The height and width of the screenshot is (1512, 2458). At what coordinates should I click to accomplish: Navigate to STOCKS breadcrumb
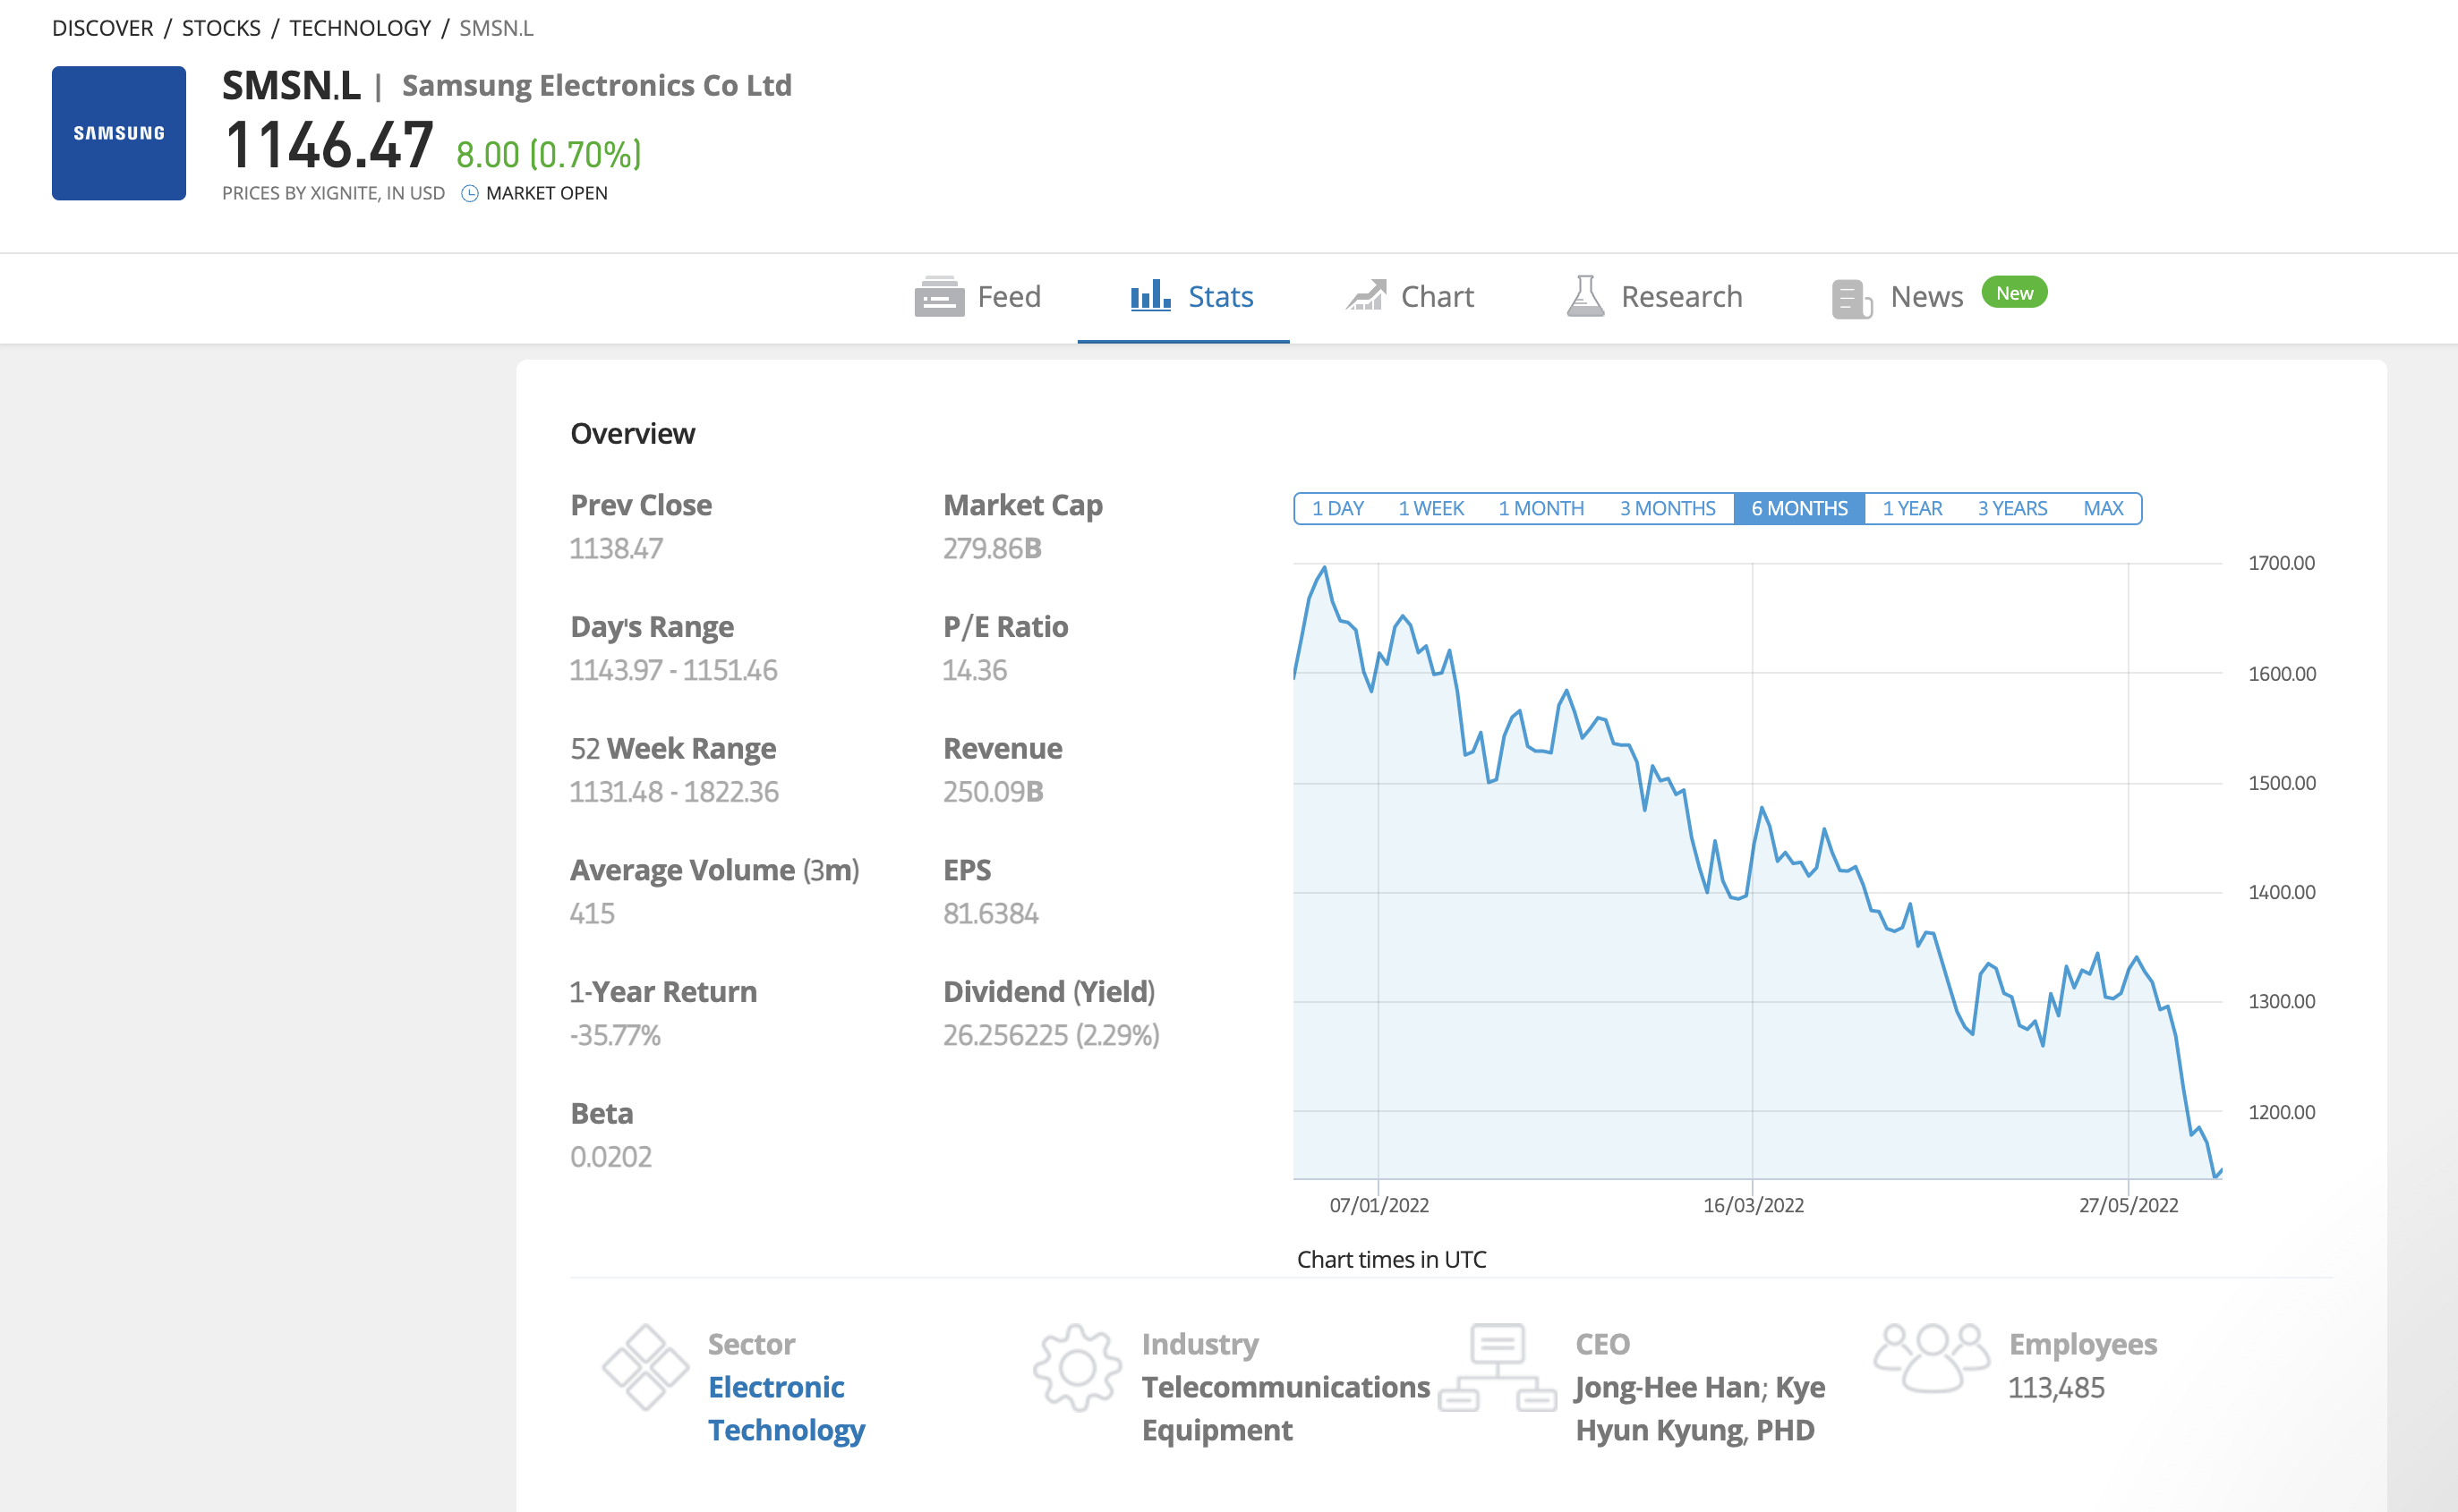221,28
